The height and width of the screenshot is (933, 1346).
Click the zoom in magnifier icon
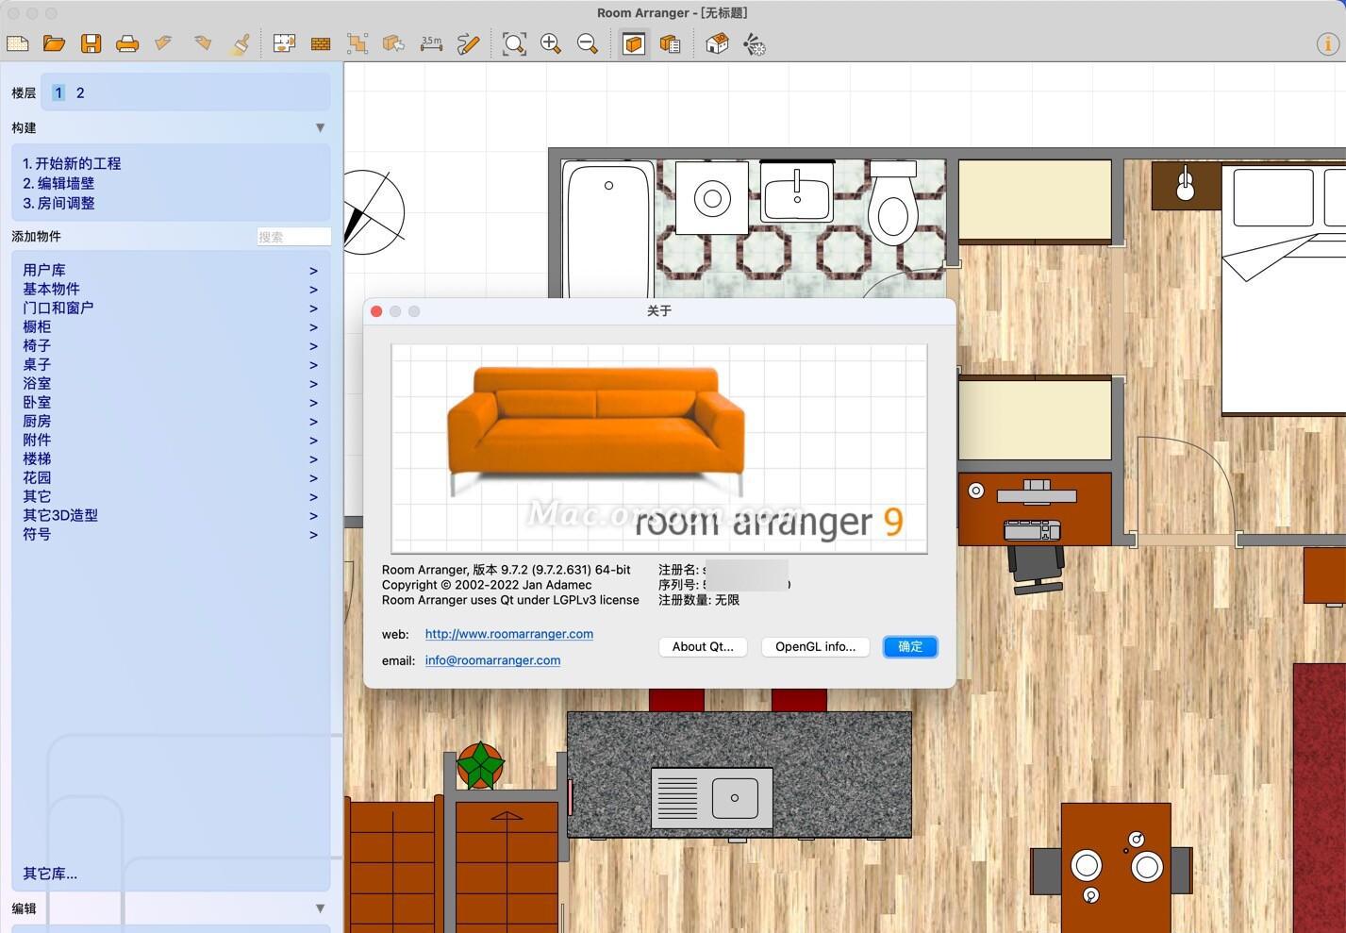551,43
